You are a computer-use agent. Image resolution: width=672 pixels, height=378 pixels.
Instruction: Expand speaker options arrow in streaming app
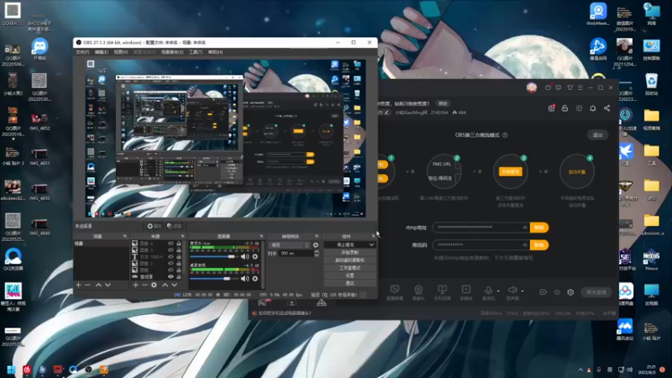click(x=522, y=291)
